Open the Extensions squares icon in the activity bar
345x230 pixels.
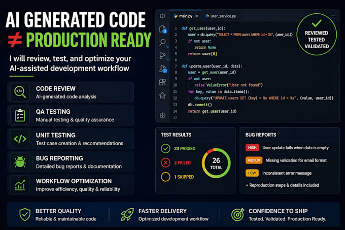pos(162,82)
